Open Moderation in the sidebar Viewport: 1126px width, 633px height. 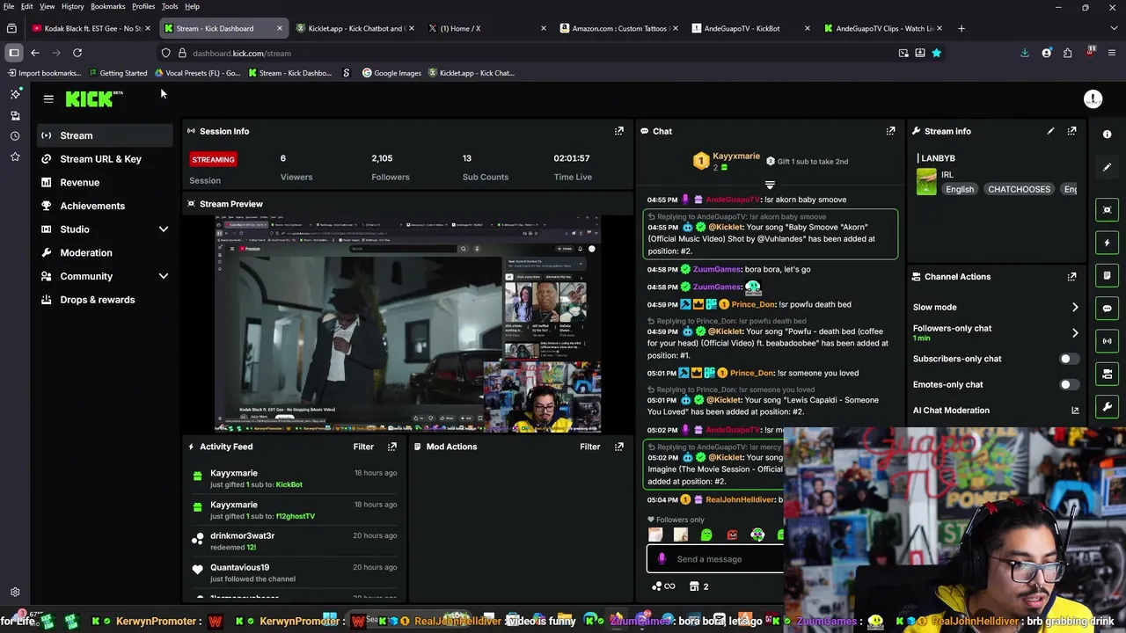[106, 253]
